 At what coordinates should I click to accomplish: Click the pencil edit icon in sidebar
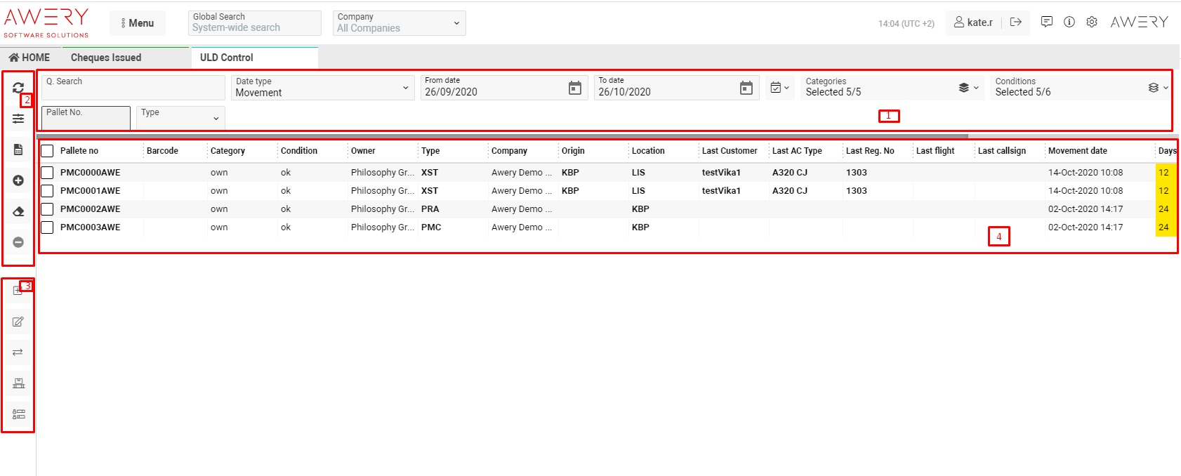18,322
